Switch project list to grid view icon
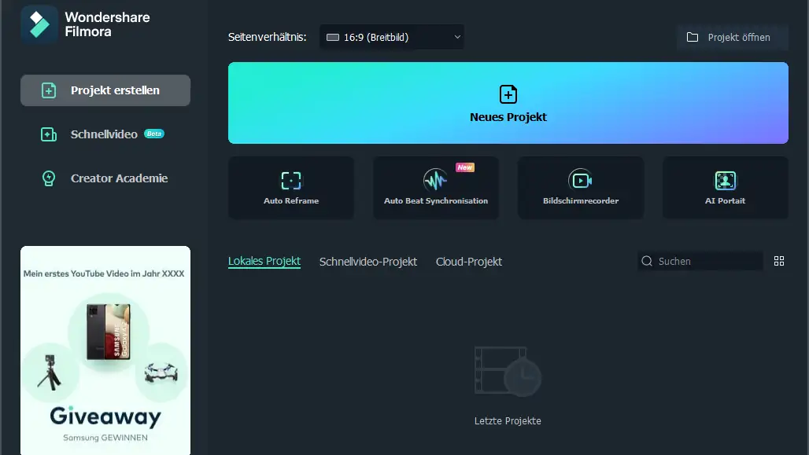809x455 pixels. click(779, 261)
